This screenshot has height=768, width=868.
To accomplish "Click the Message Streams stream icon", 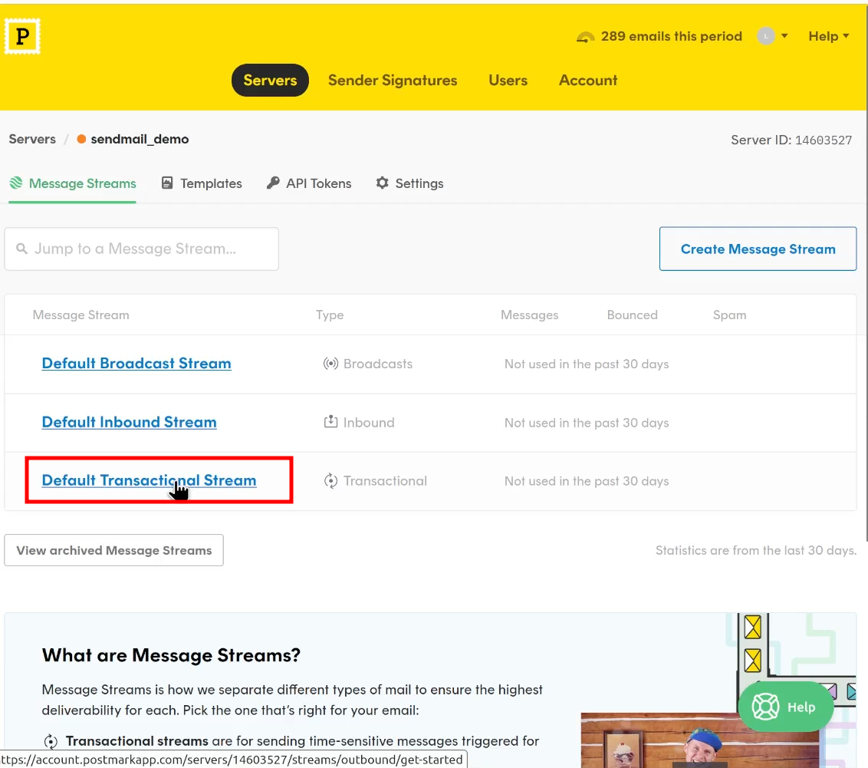I will [16, 183].
